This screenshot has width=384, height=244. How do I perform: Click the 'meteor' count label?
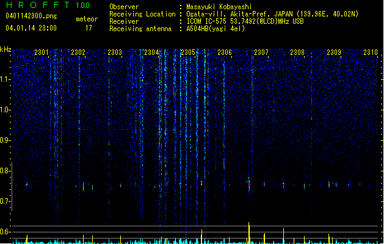87,19
